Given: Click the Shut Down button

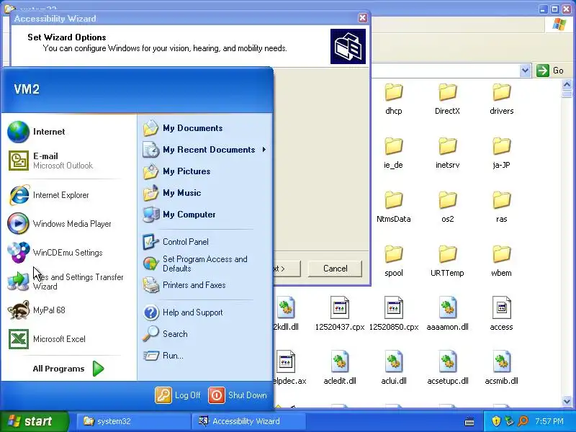Looking at the screenshot, I should click(x=238, y=395).
